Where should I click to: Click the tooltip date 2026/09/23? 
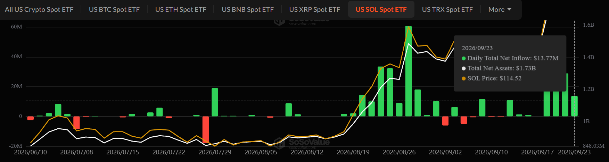coord(477,48)
